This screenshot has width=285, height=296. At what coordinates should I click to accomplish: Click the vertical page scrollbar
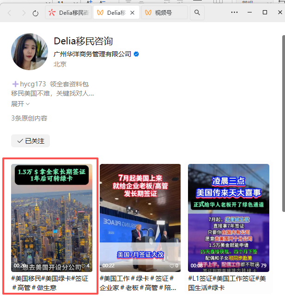click(x=284, y=124)
